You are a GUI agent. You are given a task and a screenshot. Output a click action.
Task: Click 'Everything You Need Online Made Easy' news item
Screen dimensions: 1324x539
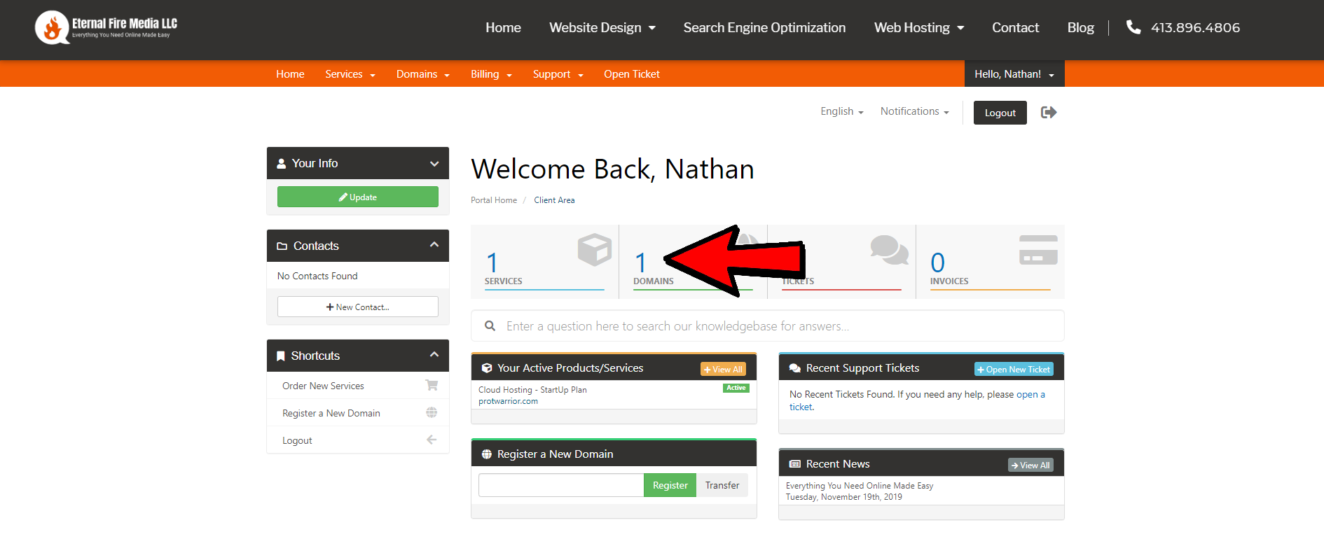(x=860, y=486)
